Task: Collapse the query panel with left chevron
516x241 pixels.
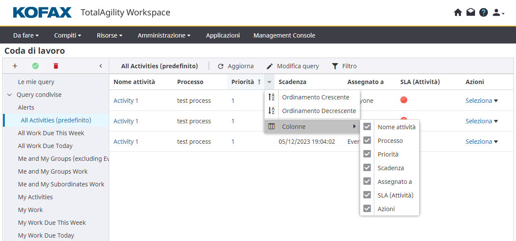Action: pos(101,66)
